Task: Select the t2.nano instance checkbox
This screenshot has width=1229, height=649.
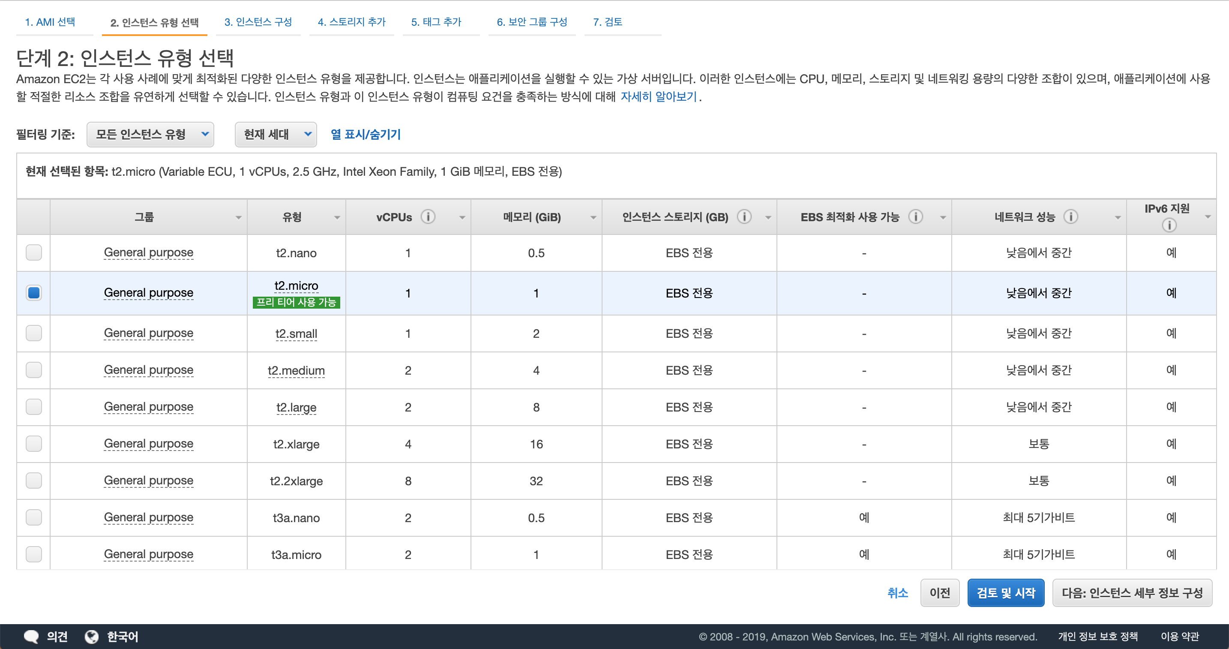Action: click(x=34, y=252)
